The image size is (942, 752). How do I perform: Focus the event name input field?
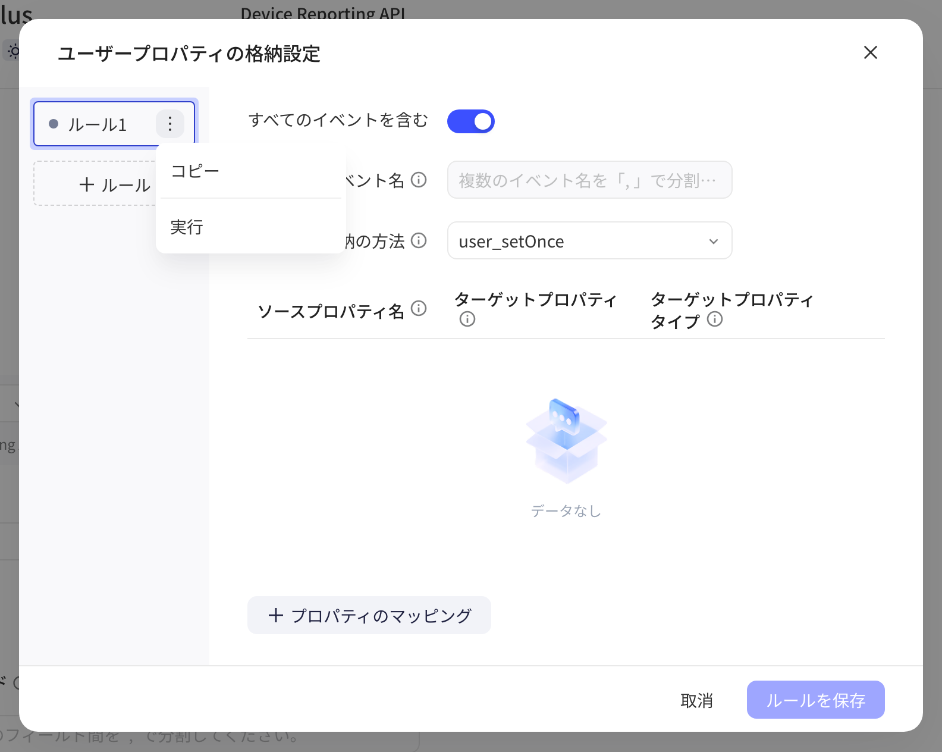tap(589, 180)
